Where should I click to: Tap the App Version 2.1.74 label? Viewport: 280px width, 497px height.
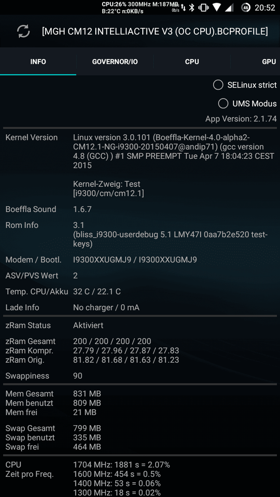241,119
